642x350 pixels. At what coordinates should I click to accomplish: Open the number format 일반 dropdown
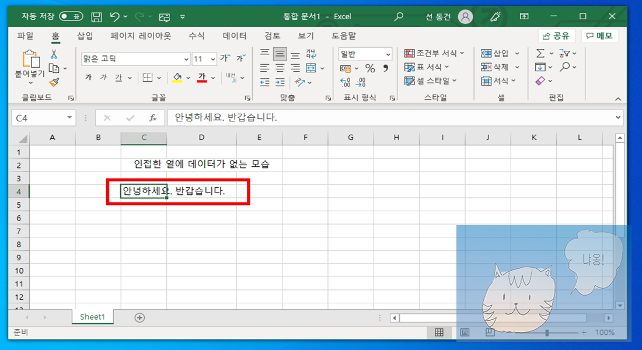click(388, 54)
